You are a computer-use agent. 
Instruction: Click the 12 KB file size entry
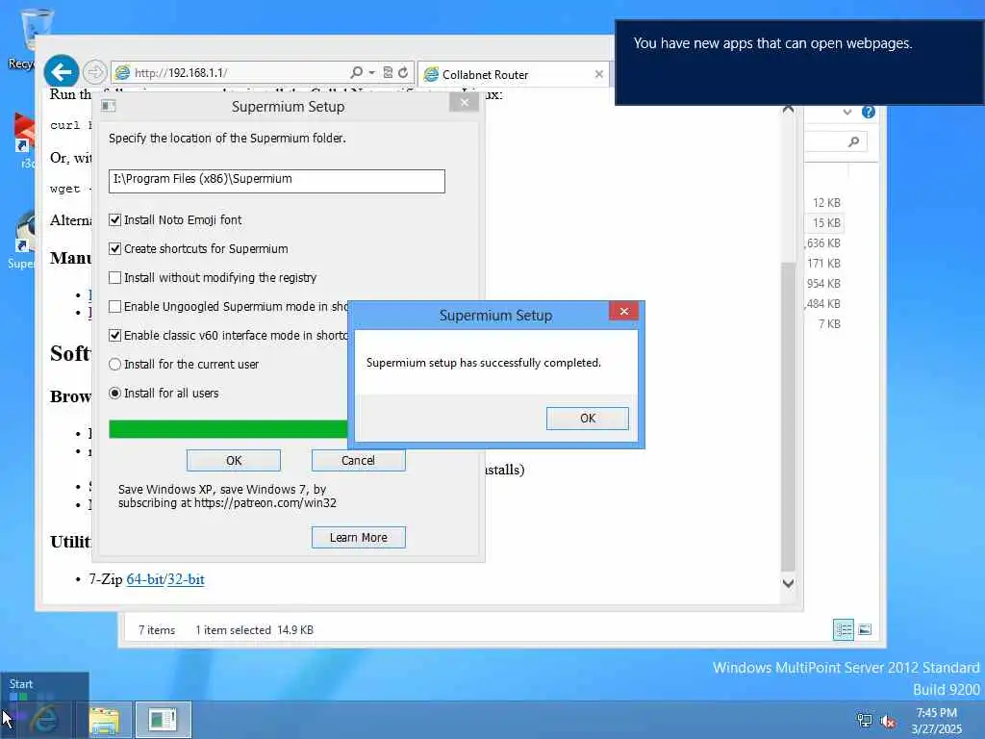click(x=826, y=203)
